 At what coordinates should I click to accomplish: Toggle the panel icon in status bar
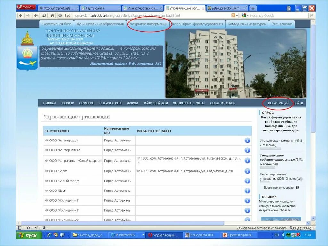tap(20, 228)
